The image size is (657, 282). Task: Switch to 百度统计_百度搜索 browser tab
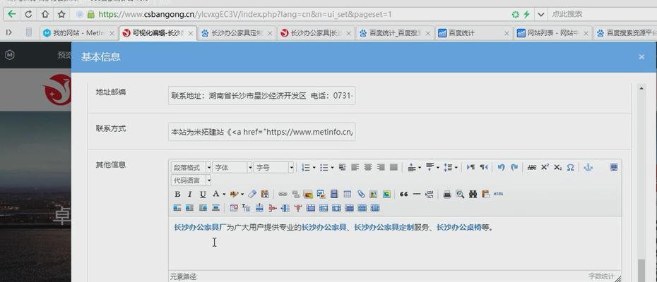(x=395, y=33)
